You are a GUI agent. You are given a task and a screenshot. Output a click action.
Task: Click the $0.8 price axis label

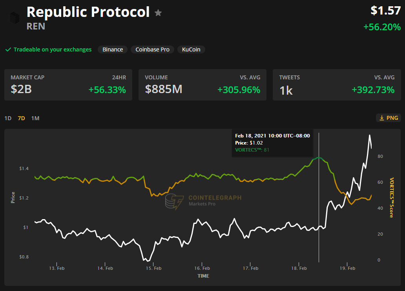tap(24, 257)
